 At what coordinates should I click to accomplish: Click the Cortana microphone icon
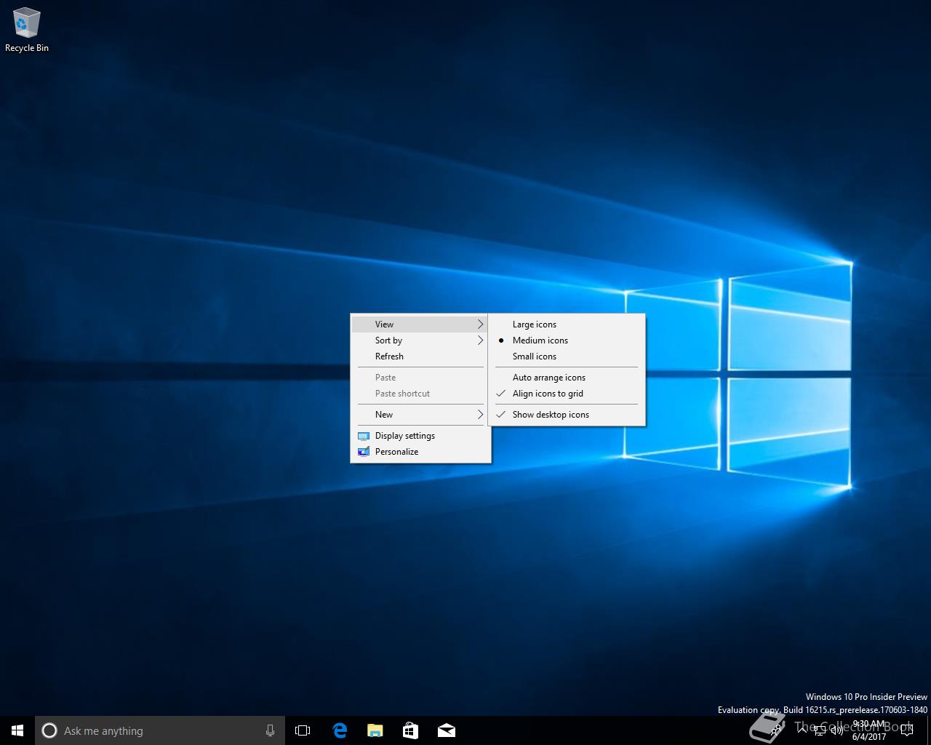(x=270, y=730)
